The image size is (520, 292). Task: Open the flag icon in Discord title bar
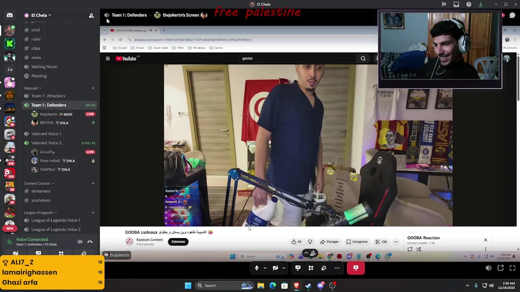[x=444, y=4]
